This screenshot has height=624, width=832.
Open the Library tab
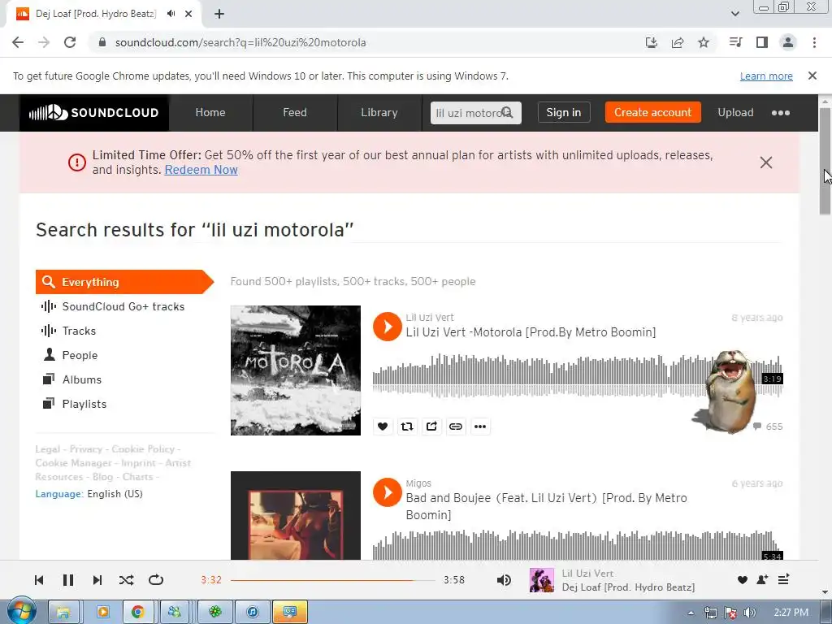[379, 112]
